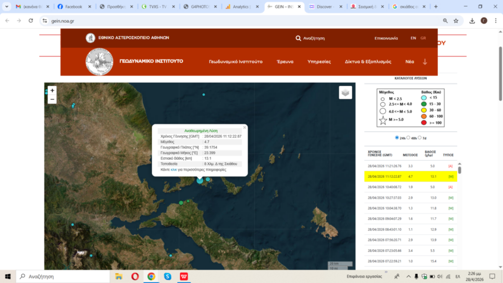Image resolution: width=503 pixels, height=283 pixels.
Task: Zoom out the map with minus button
Action: (x=53, y=99)
